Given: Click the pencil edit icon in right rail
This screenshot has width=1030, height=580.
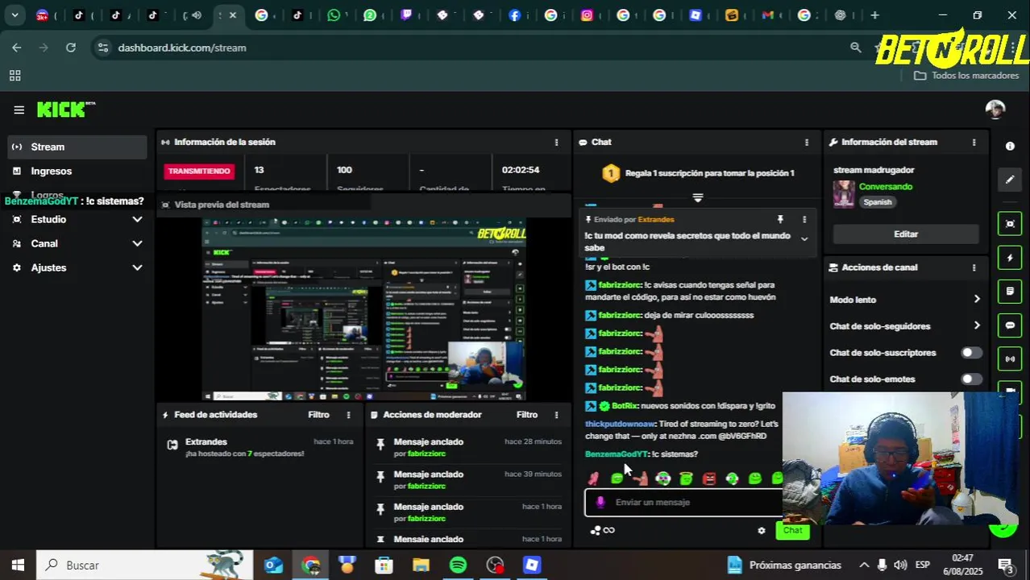Looking at the screenshot, I should coord(1010,180).
